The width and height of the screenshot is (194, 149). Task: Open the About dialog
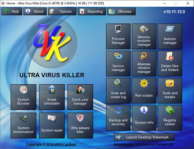point(35,11)
